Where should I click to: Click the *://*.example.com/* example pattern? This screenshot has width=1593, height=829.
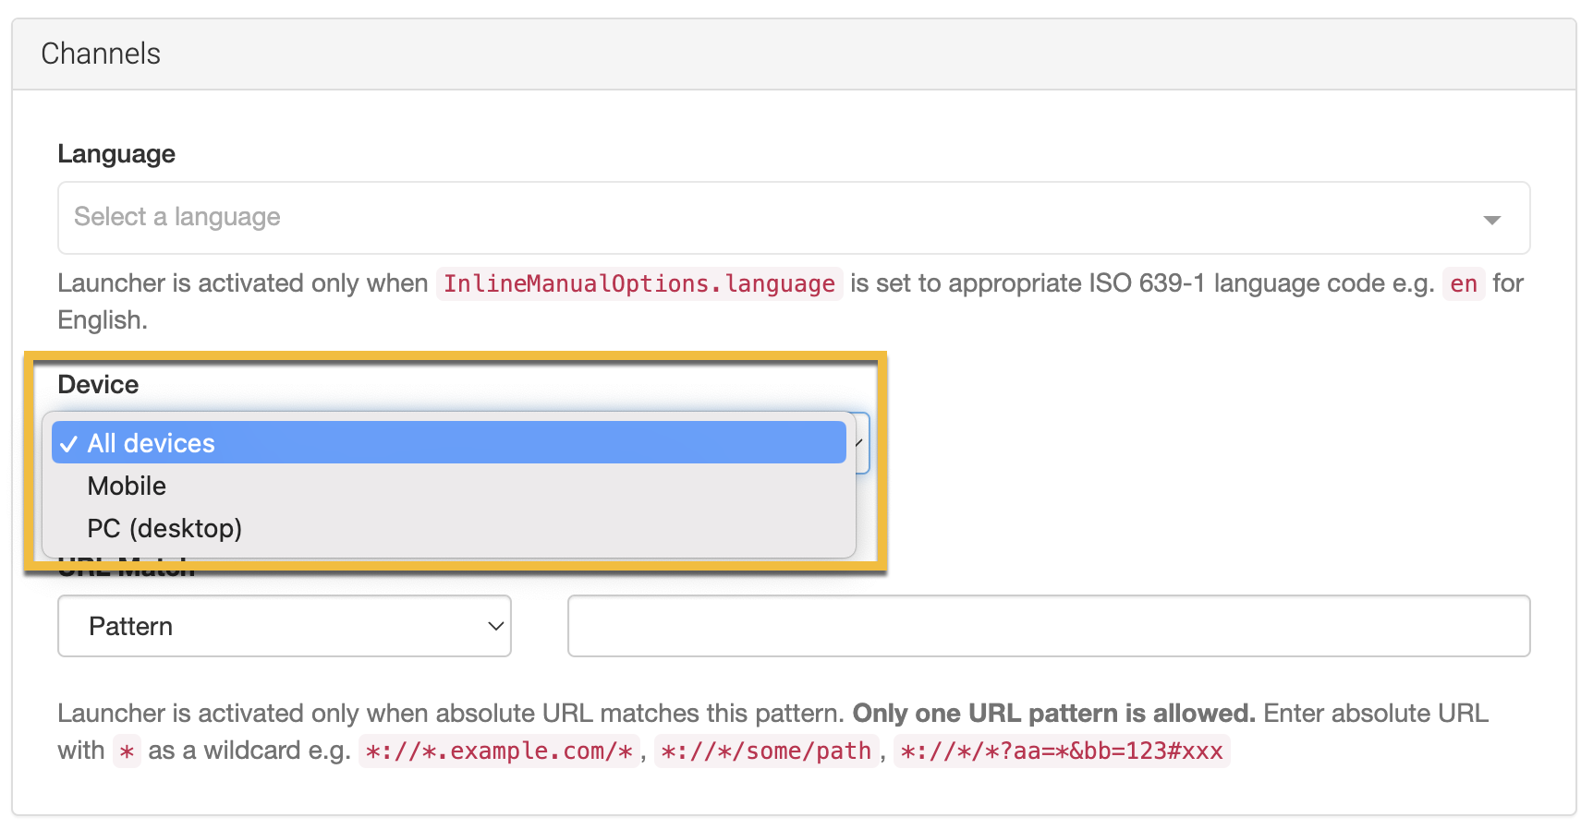tap(499, 751)
